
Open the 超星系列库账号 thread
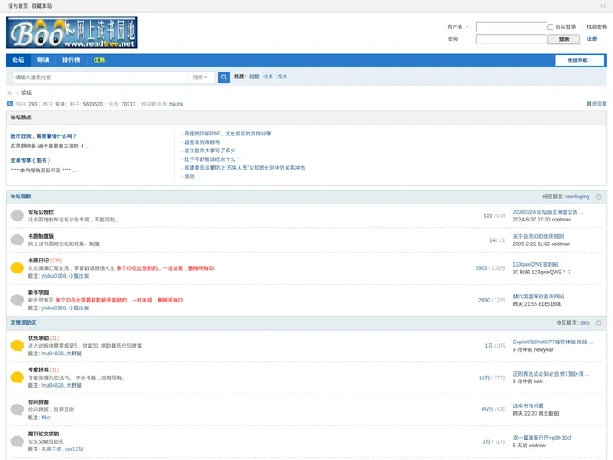point(202,142)
